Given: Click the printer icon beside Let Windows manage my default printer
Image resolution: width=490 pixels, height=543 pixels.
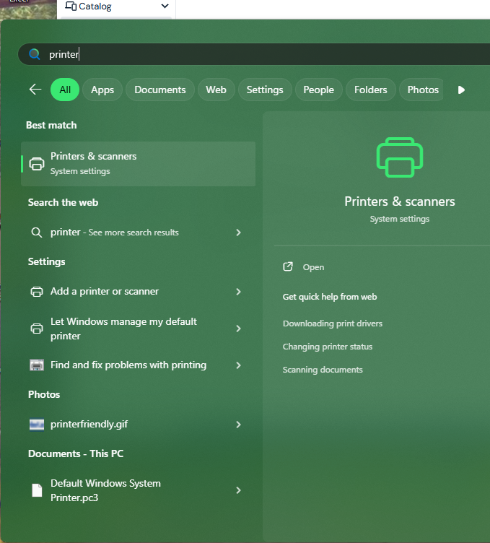Looking at the screenshot, I should 37,329.
